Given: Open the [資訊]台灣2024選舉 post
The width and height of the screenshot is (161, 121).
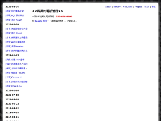Looking at the screenshot, I should pos(15,60).
